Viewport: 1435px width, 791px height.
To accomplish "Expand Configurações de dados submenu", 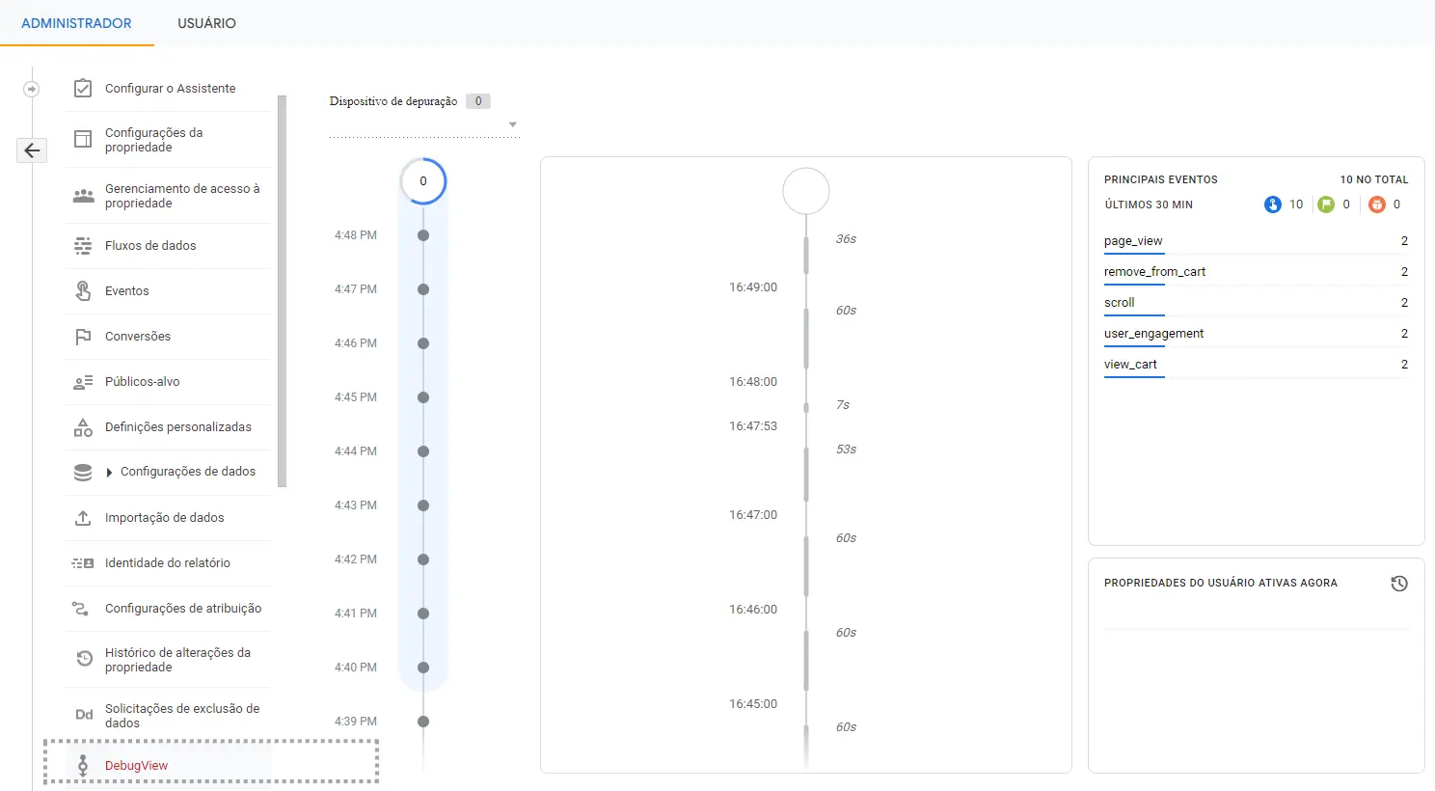I will pos(110,473).
